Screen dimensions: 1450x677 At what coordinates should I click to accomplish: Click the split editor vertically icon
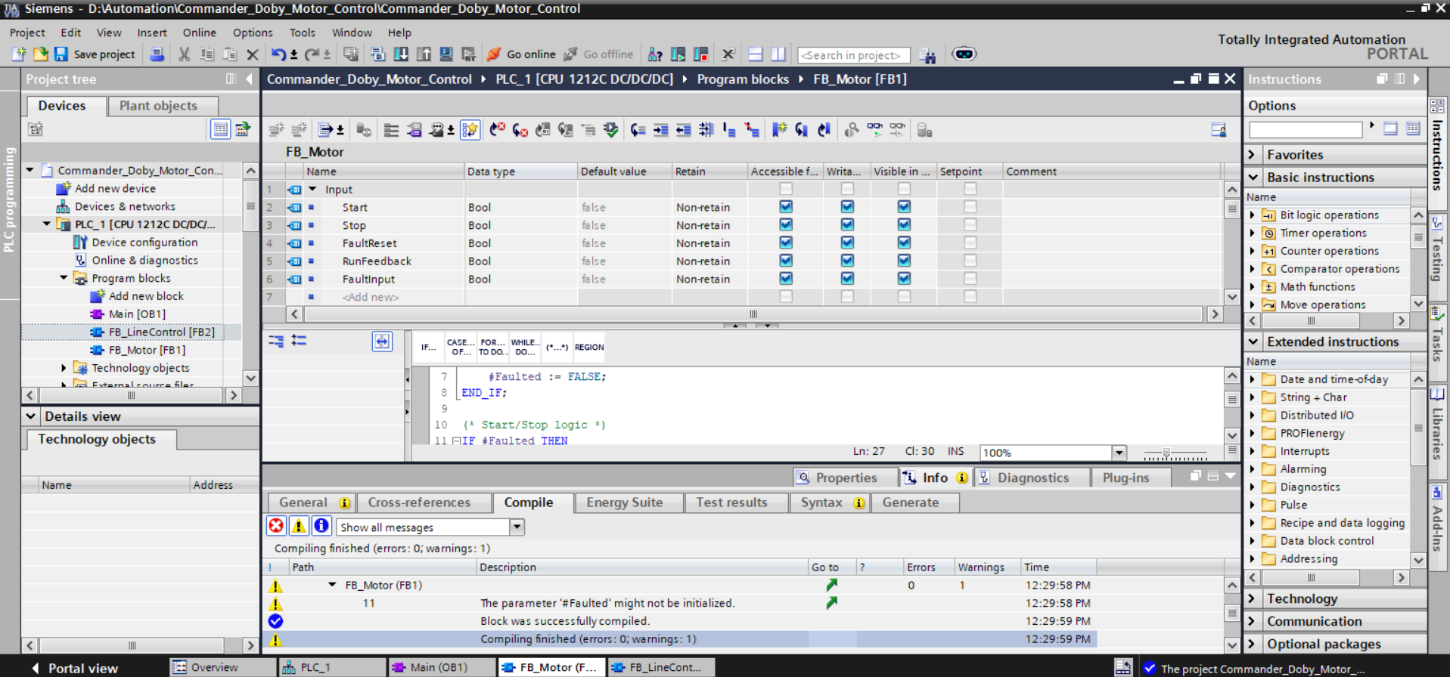pyautogui.click(x=778, y=54)
